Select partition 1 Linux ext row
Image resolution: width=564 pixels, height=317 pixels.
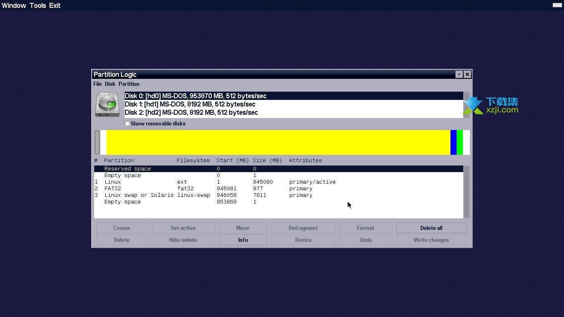pos(279,182)
